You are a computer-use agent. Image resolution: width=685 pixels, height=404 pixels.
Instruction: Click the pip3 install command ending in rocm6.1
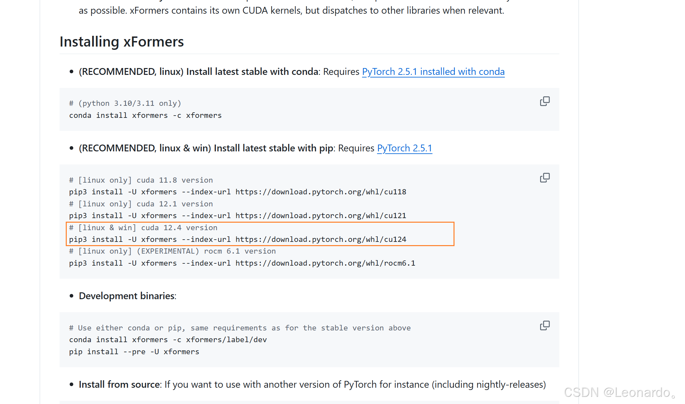[x=242, y=263]
